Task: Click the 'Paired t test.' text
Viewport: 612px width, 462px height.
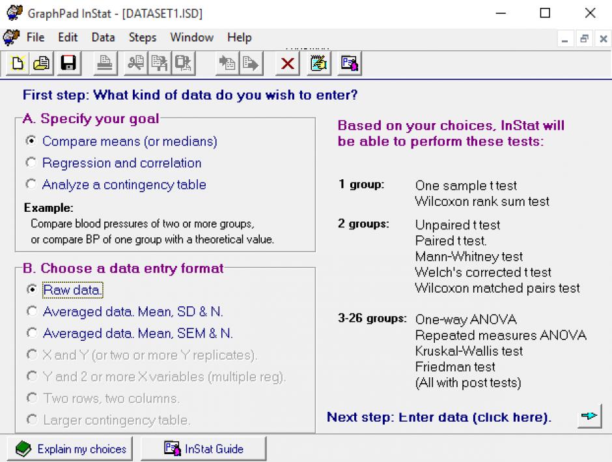Action: 451,240
